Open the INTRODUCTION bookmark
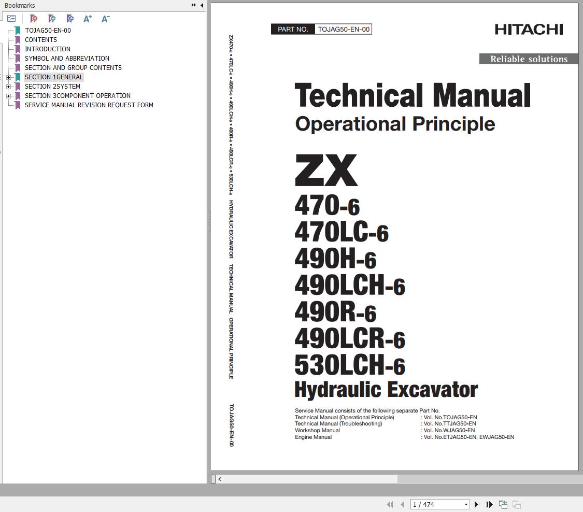This screenshot has height=512, width=583. (48, 49)
